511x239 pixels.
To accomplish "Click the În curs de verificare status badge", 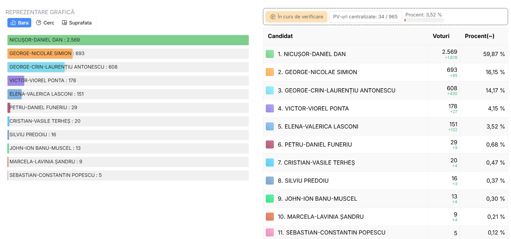I will coord(296,17).
